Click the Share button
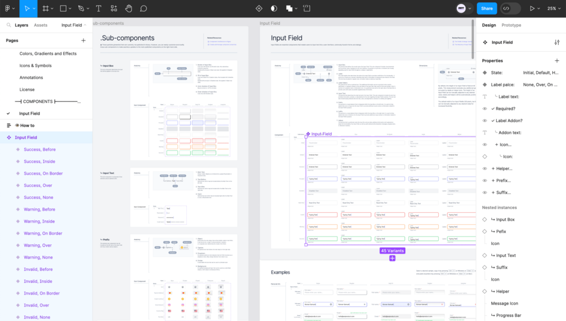The image size is (566, 321). [487, 8]
